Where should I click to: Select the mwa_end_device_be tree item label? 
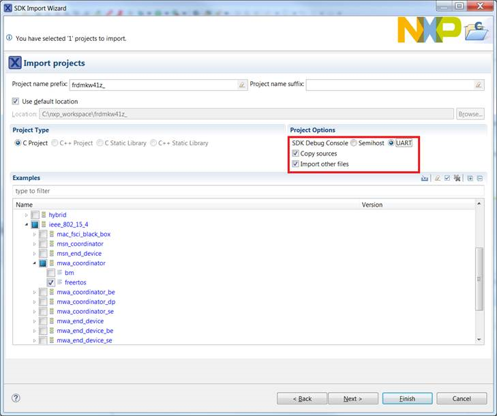point(85,331)
